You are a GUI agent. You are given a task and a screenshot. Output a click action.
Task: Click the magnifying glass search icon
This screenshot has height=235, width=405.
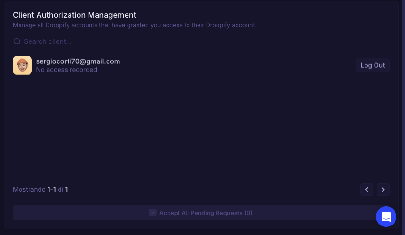click(x=17, y=41)
